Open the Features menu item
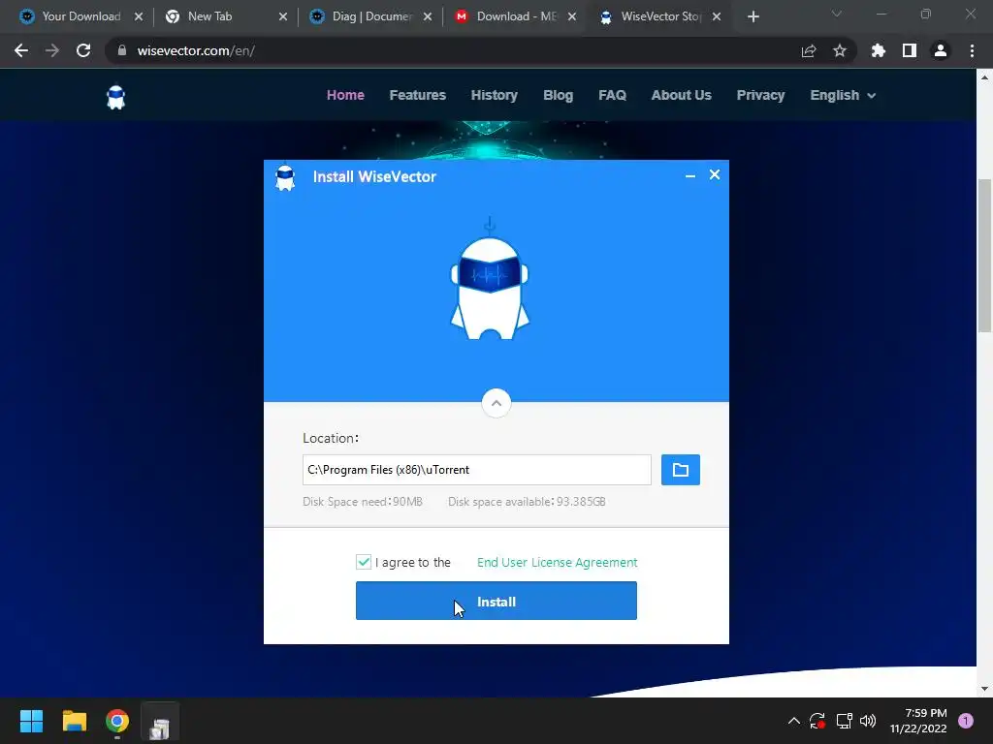 coord(417,95)
